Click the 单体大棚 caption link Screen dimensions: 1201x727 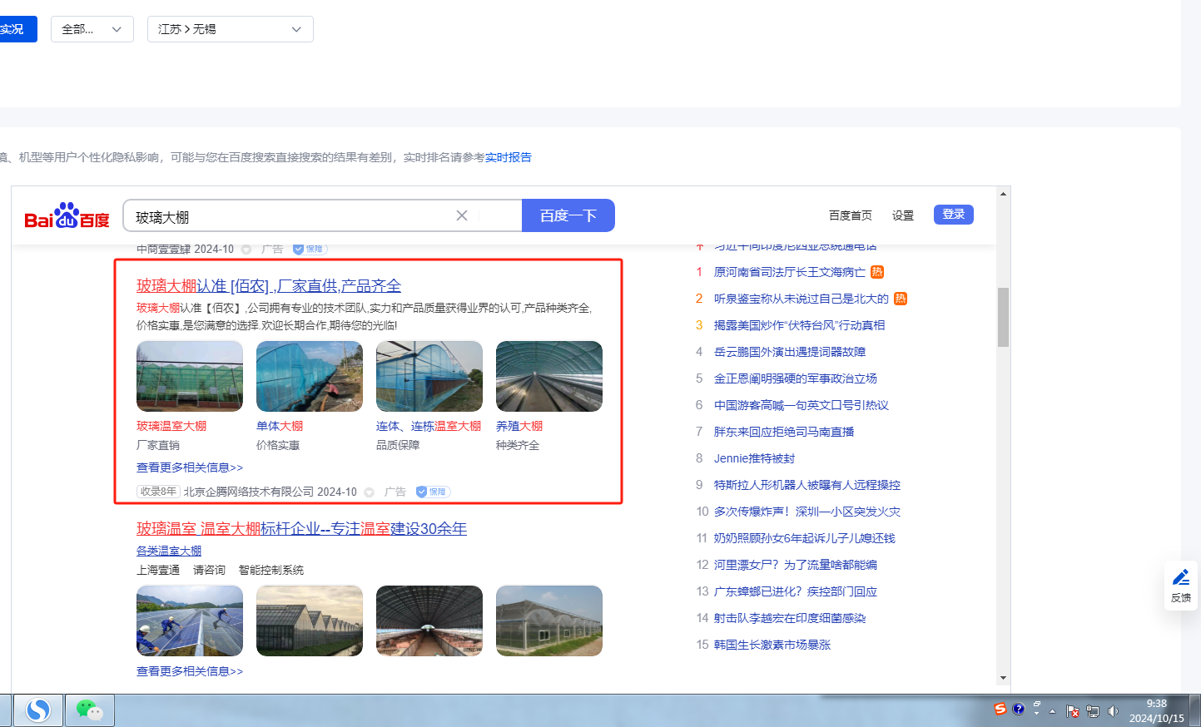(280, 426)
